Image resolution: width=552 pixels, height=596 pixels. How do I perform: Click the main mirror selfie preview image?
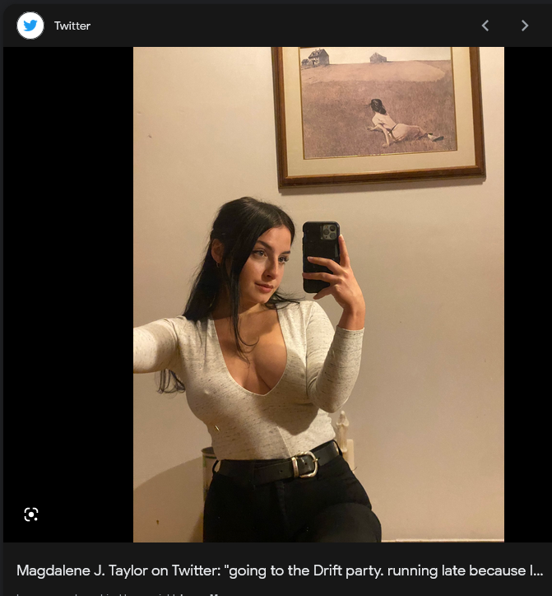tap(318, 295)
